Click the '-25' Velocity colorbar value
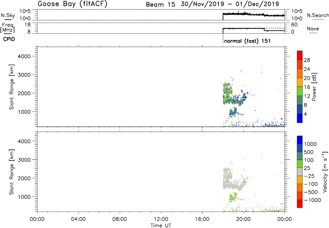329x228 pixels. (309, 176)
